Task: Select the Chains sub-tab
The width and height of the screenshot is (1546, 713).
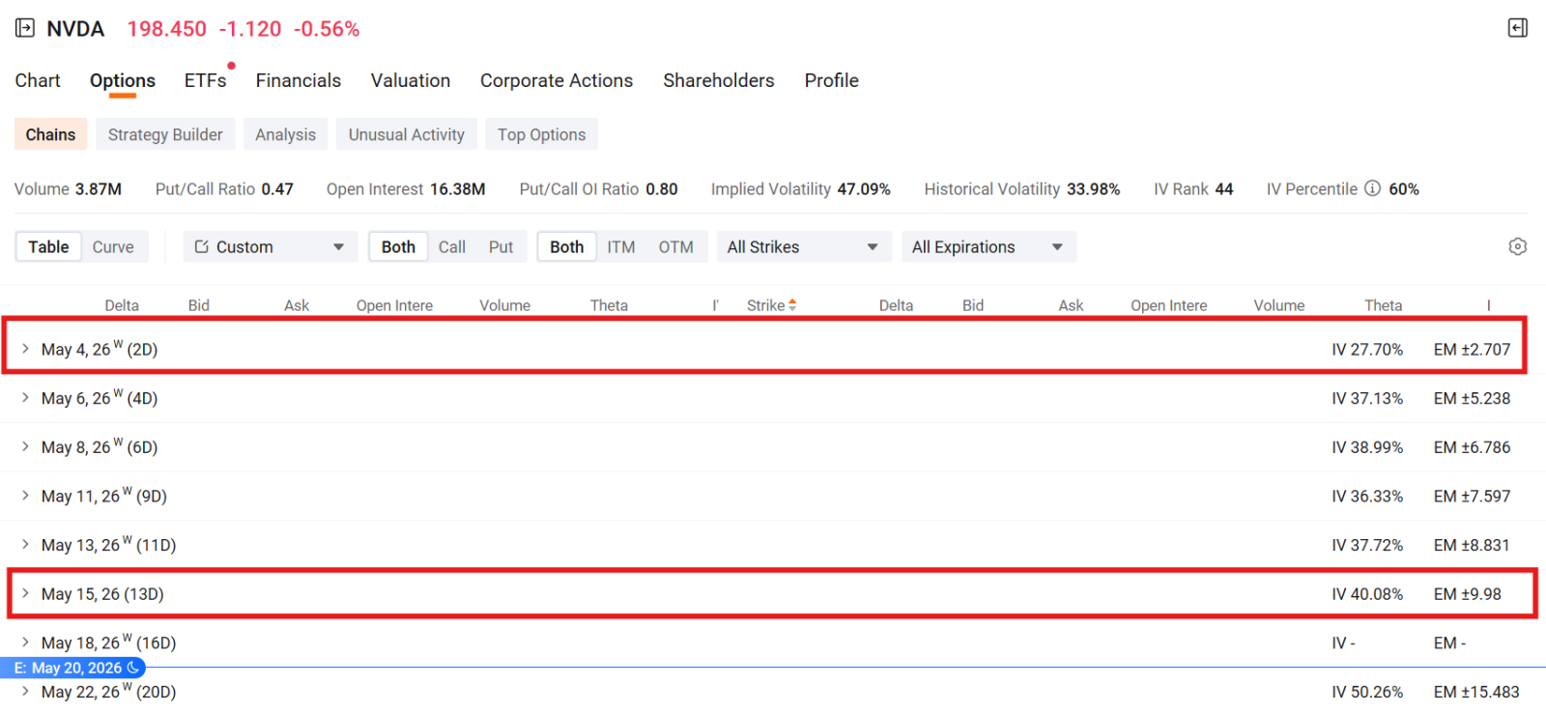Action: point(50,134)
